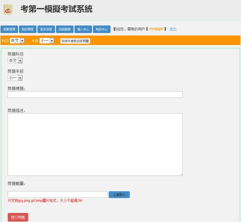The image size is (241, 222).
Task: Open 個人中心 section
Action: tap(83, 29)
